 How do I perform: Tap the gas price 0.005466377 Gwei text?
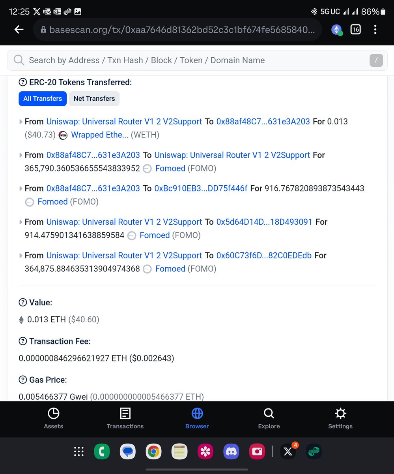53,397
